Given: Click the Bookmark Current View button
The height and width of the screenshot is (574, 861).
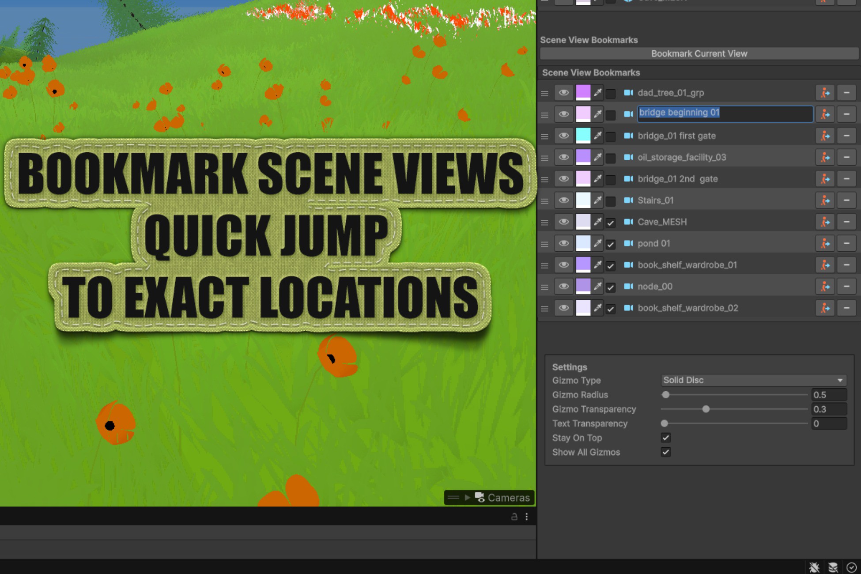Looking at the screenshot, I should click(699, 53).
